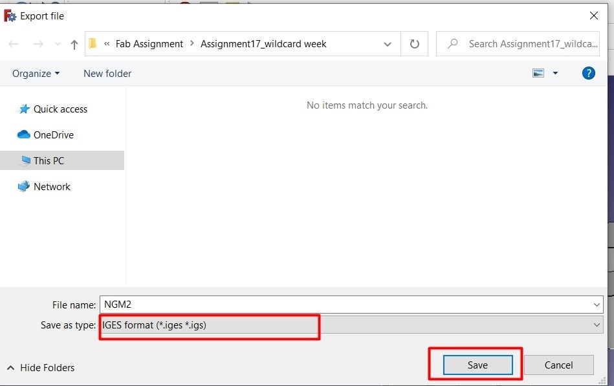Expand the Save as type dropdown

[x=597, y=325]
